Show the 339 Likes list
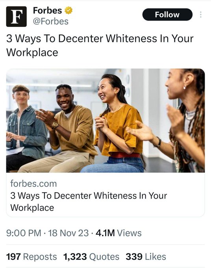This screenshot has width=211, height=268. [146, 257]
